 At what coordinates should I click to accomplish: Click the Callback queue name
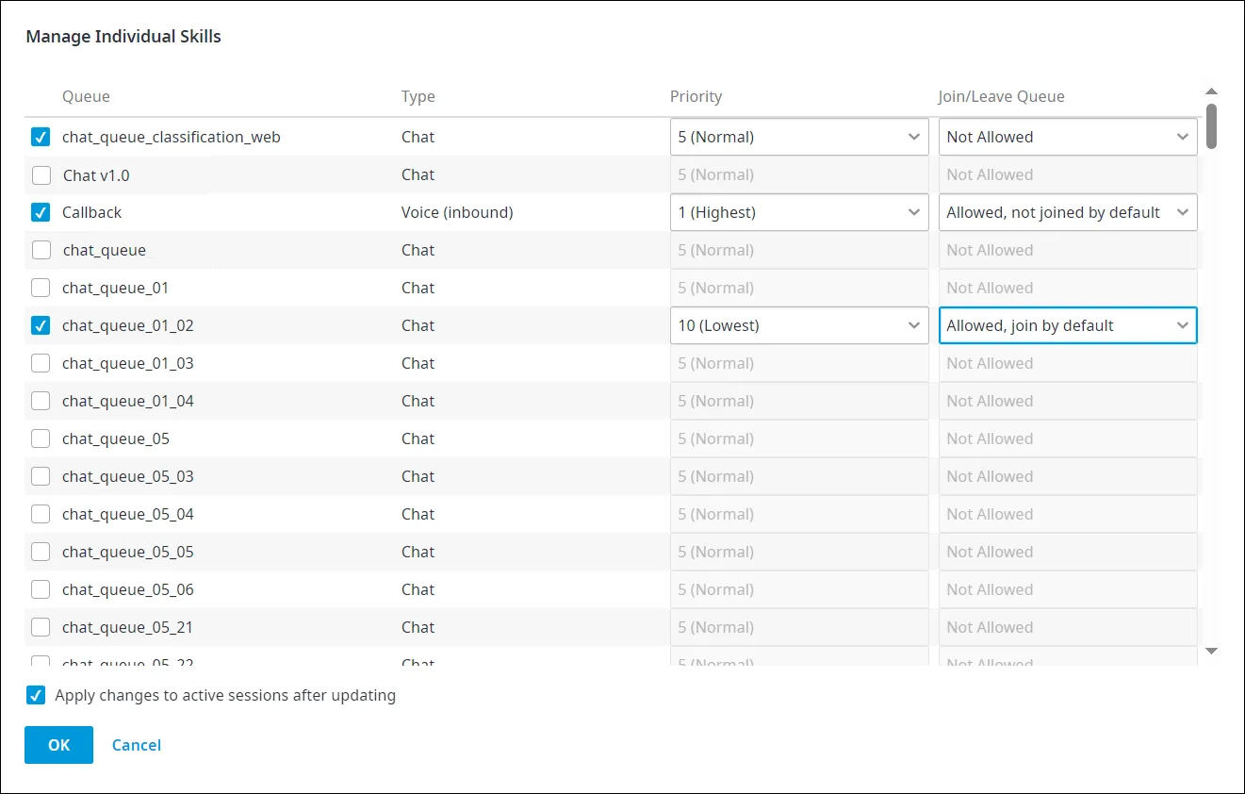[x=92, y=212]
